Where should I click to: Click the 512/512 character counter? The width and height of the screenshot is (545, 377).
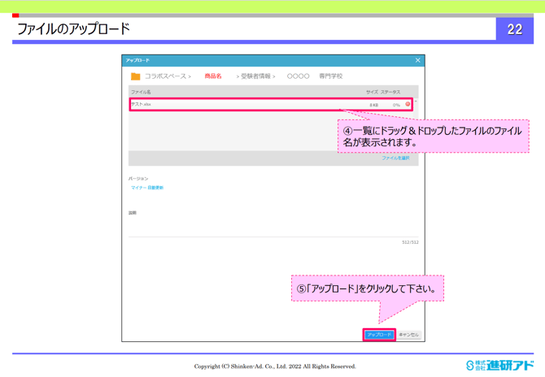pos(410,242)
